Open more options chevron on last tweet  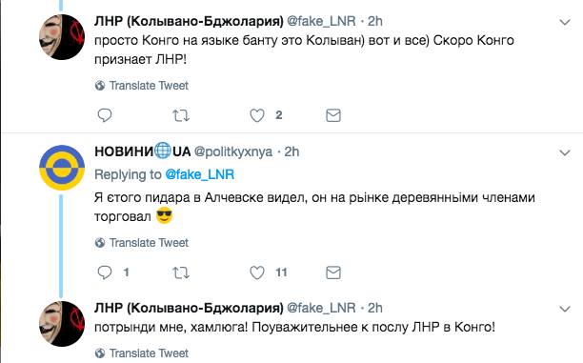coord(565,309)
